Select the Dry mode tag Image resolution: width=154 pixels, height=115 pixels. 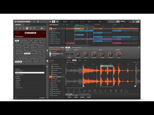17,58
